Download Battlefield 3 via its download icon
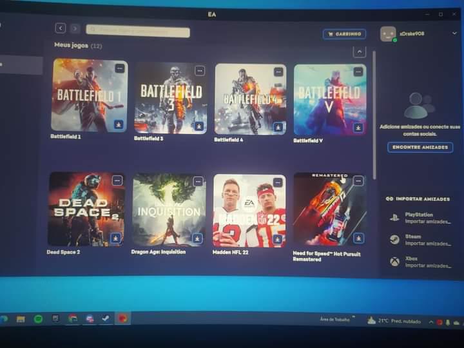This screenshot has height=348, width=464. (x=199, y=126)
